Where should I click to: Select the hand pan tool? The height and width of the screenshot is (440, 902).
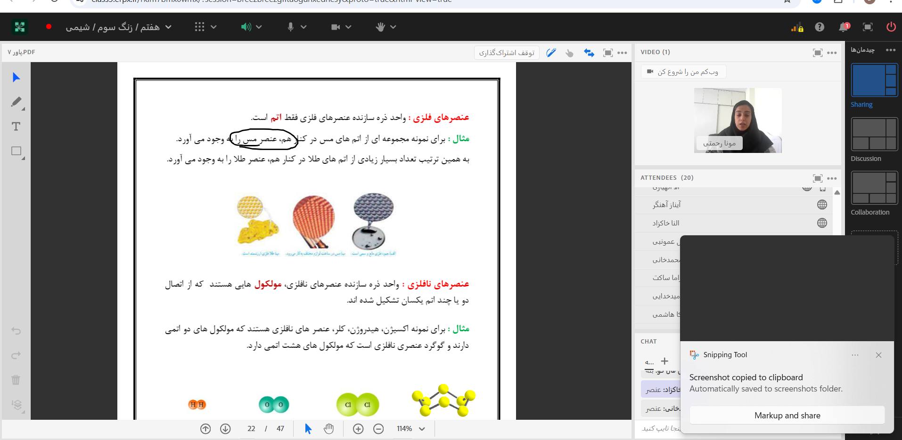tap(328, 429)
